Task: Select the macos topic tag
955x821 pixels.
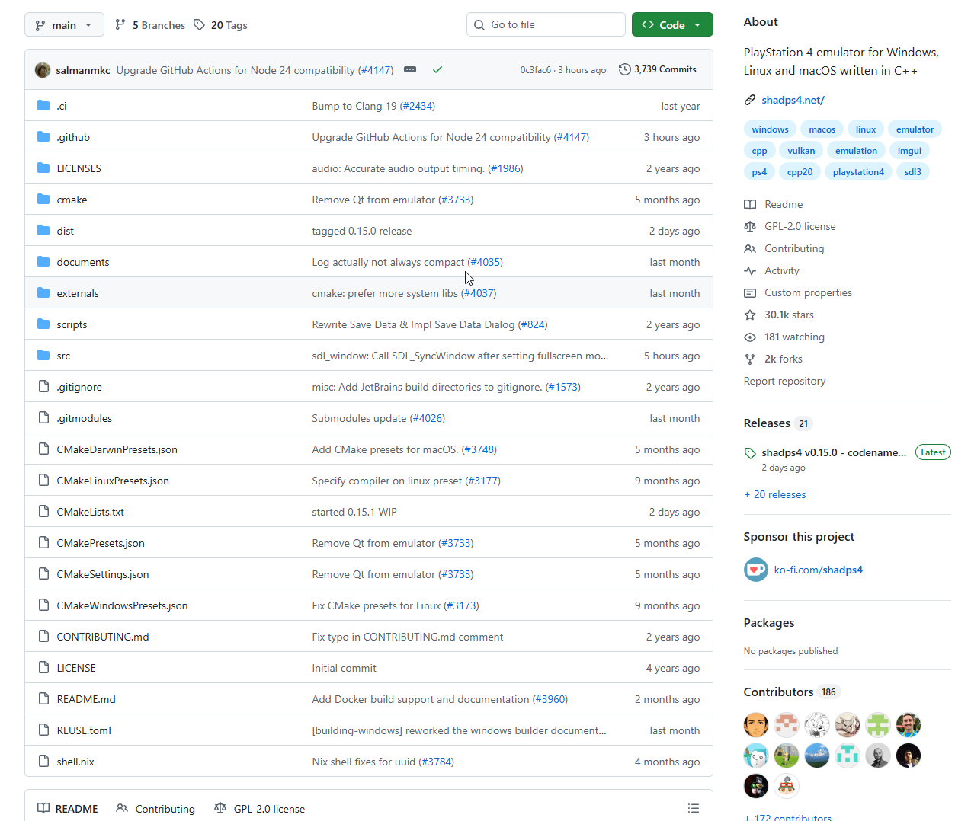Action: pyautogui.click(x=822, y=129)
